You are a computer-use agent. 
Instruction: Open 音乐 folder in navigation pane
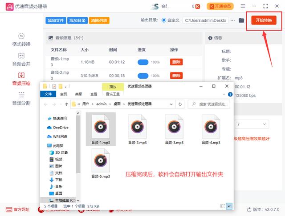(x=56, y=186)
